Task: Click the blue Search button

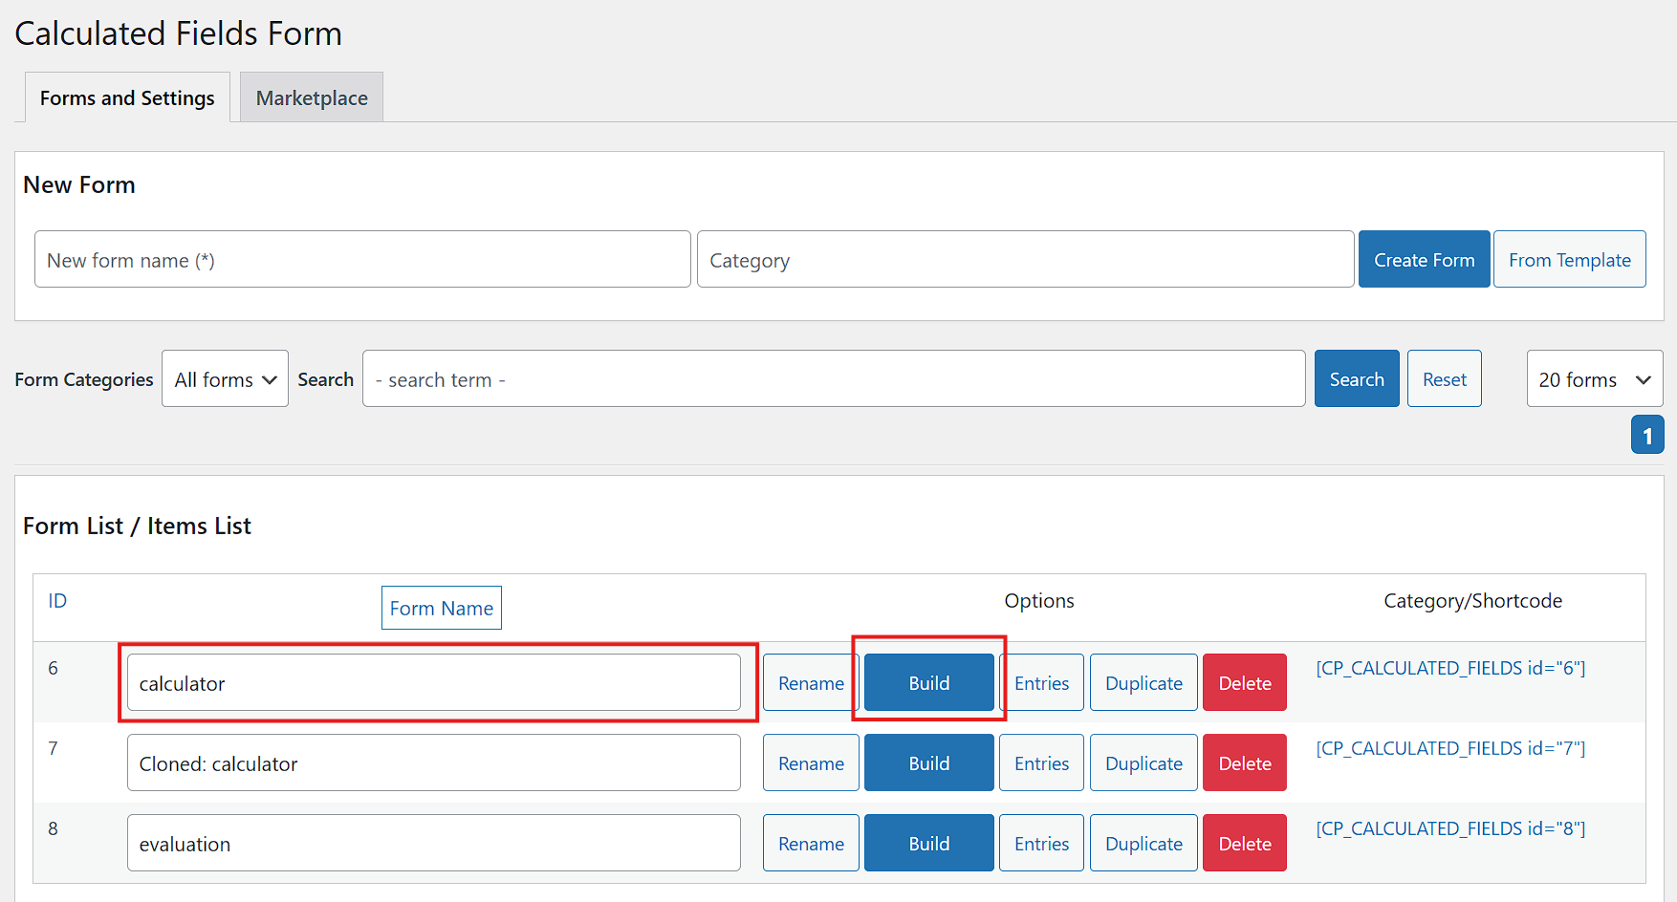Action: (1356, 379)
